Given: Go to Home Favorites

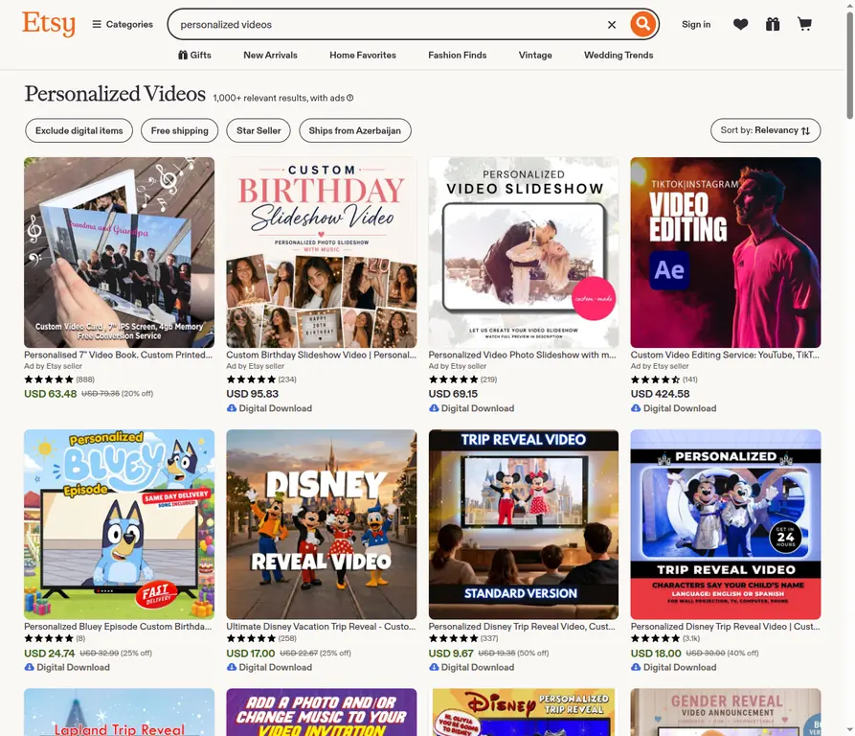Looking at the screenshot, I should (x=363, y=56).
